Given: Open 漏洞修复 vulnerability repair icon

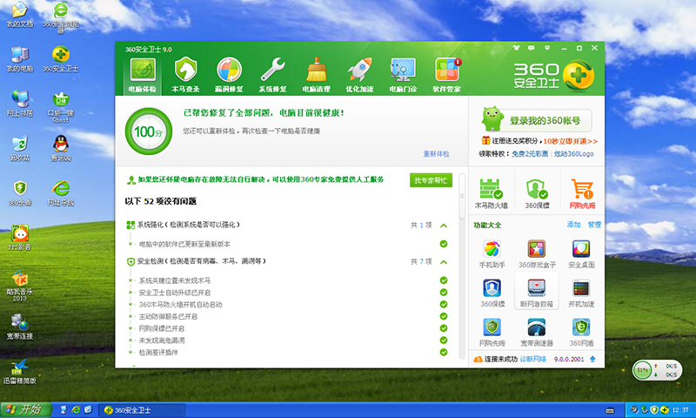Looking at the screenshot, I should pyautogui.click(x=229, y=74).
